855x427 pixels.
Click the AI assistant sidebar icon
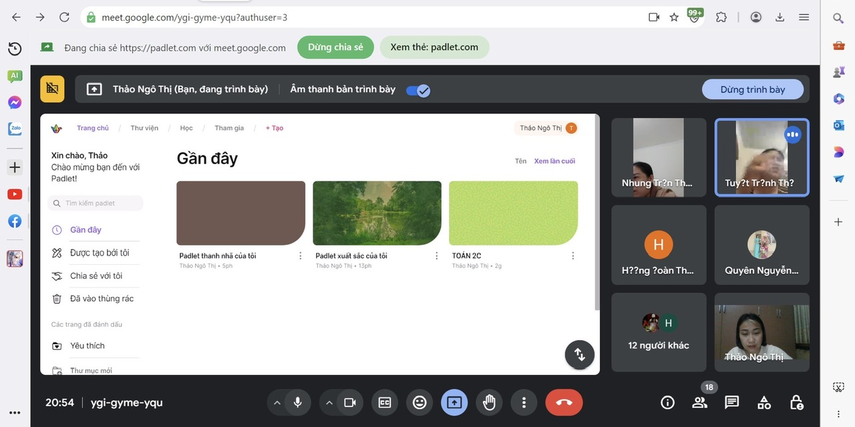click(15, 76)
